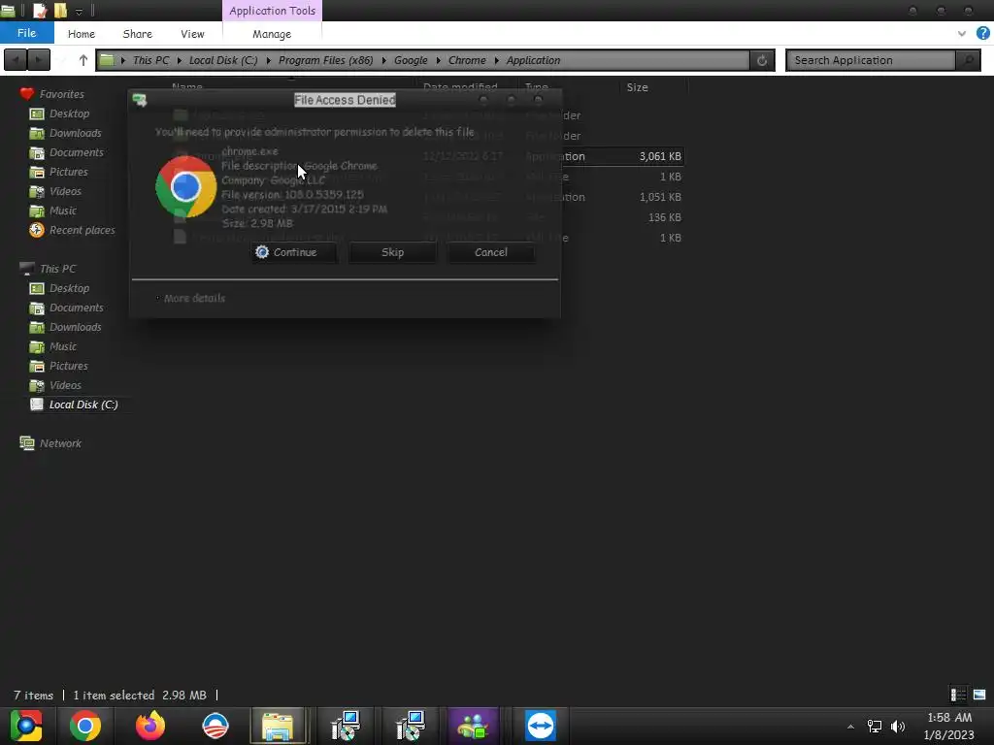Expand the arrow after This PC breadcrumb
The image size is (994, 745).
[180, 60]
